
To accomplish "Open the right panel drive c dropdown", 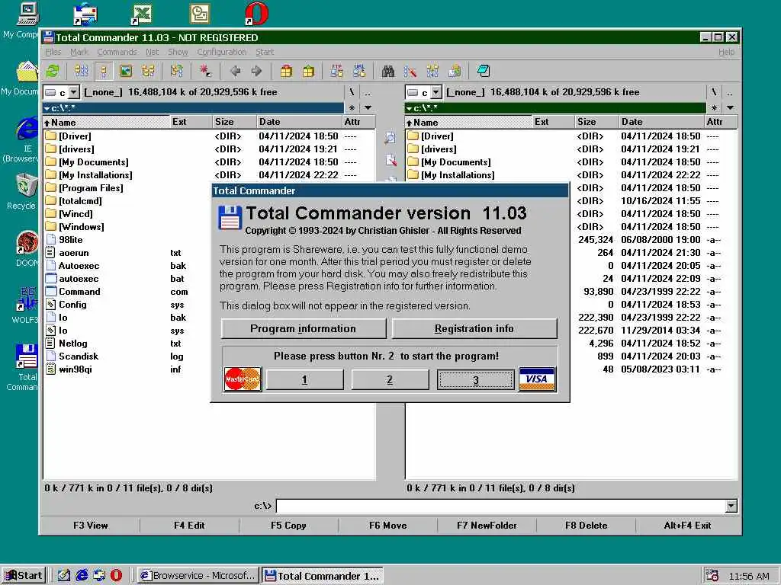I will (435, 92).
